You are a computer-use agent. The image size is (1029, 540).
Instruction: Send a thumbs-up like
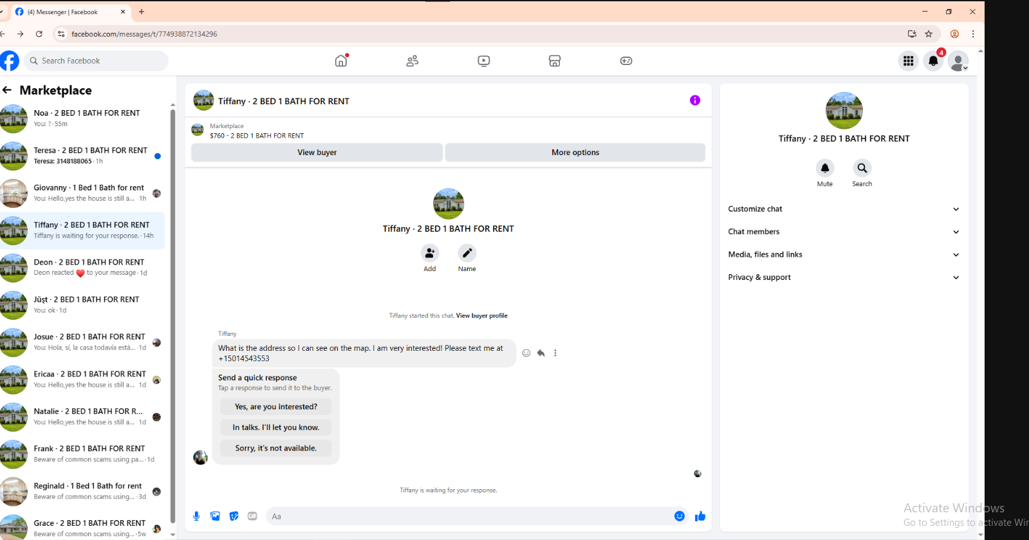click(700, 516)
